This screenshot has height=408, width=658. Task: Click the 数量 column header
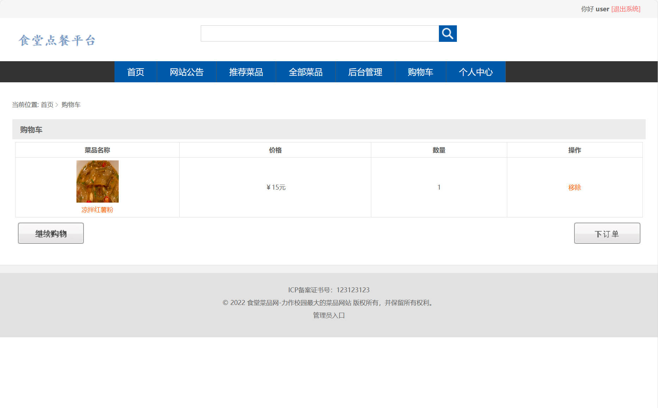(x=439, y=150)
